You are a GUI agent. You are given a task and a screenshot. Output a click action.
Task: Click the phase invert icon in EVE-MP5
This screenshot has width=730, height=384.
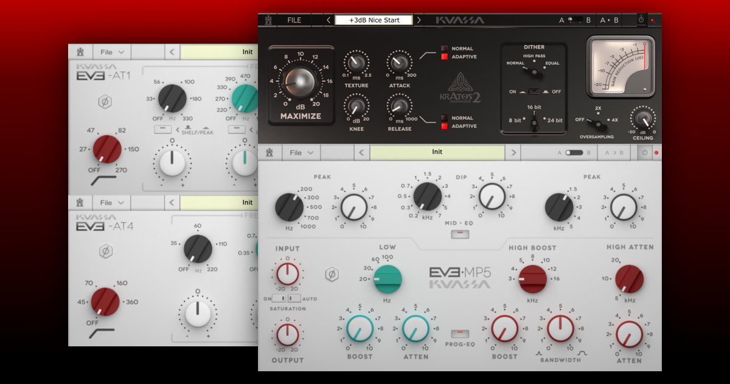[x=332, y=275]
